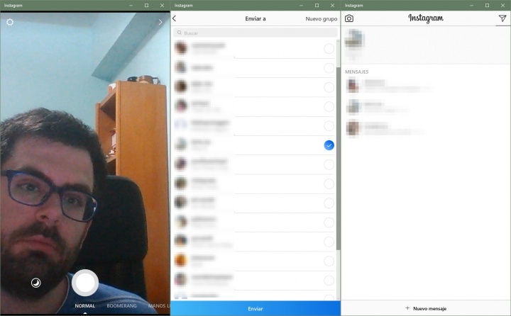The height and width of the screenshot is (316, 511).
Task: Select first contact's radio circle
Action: pos(329,49)
